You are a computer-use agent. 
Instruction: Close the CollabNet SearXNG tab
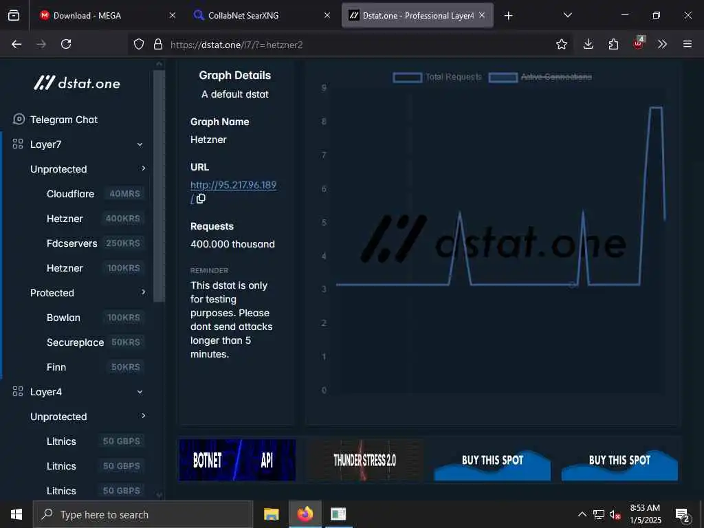(x=327, y=15)
